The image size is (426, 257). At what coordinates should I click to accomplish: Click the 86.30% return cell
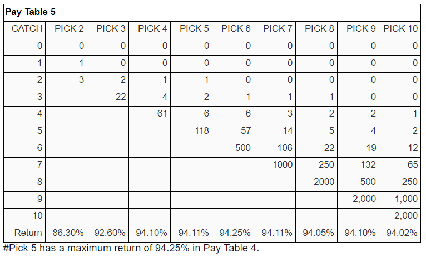(x=68, y=233)
